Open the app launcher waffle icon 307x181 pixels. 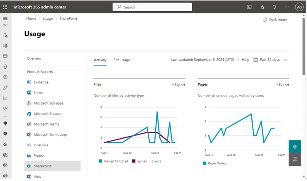[x=5, y=7]
